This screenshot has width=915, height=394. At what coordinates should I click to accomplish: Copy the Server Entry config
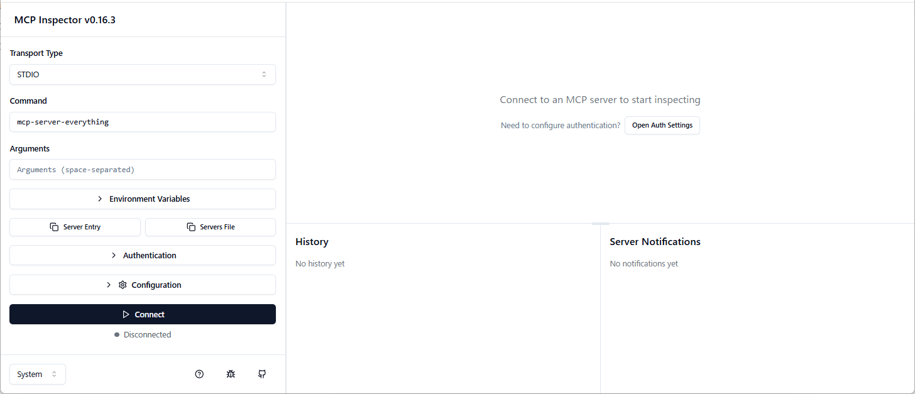75,227
